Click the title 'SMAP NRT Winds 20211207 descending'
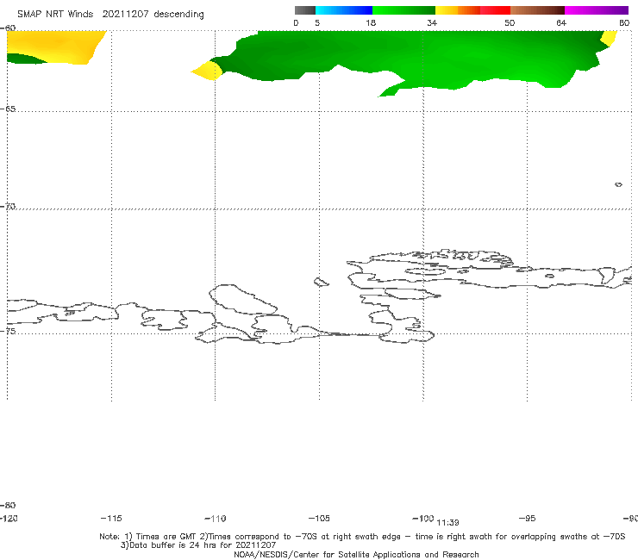Viewport: 638px width, 560px height. click(x=110, y=14)
